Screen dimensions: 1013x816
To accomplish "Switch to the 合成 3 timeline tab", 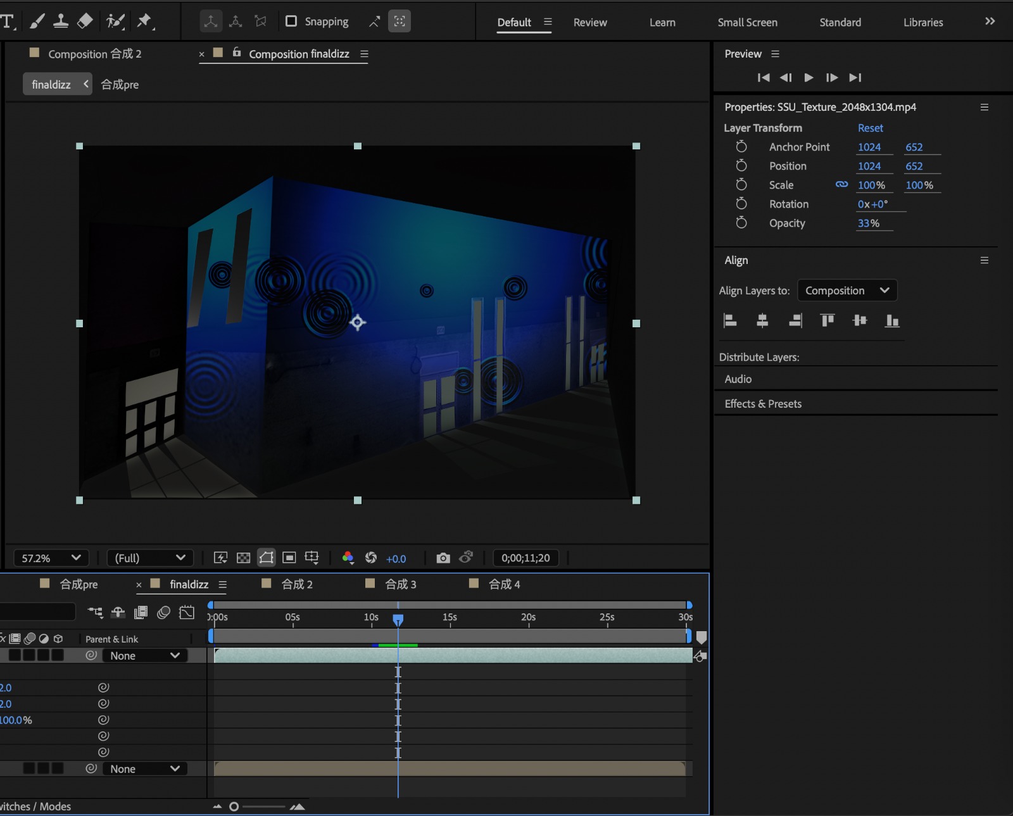I will [x=400, y=584].
